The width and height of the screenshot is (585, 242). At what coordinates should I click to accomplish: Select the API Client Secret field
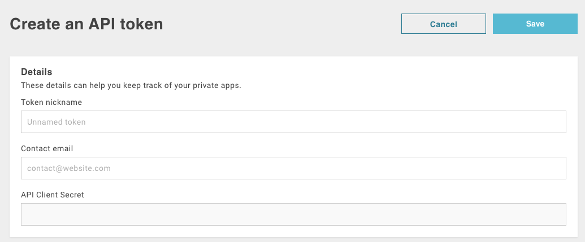tap(293, 214)
